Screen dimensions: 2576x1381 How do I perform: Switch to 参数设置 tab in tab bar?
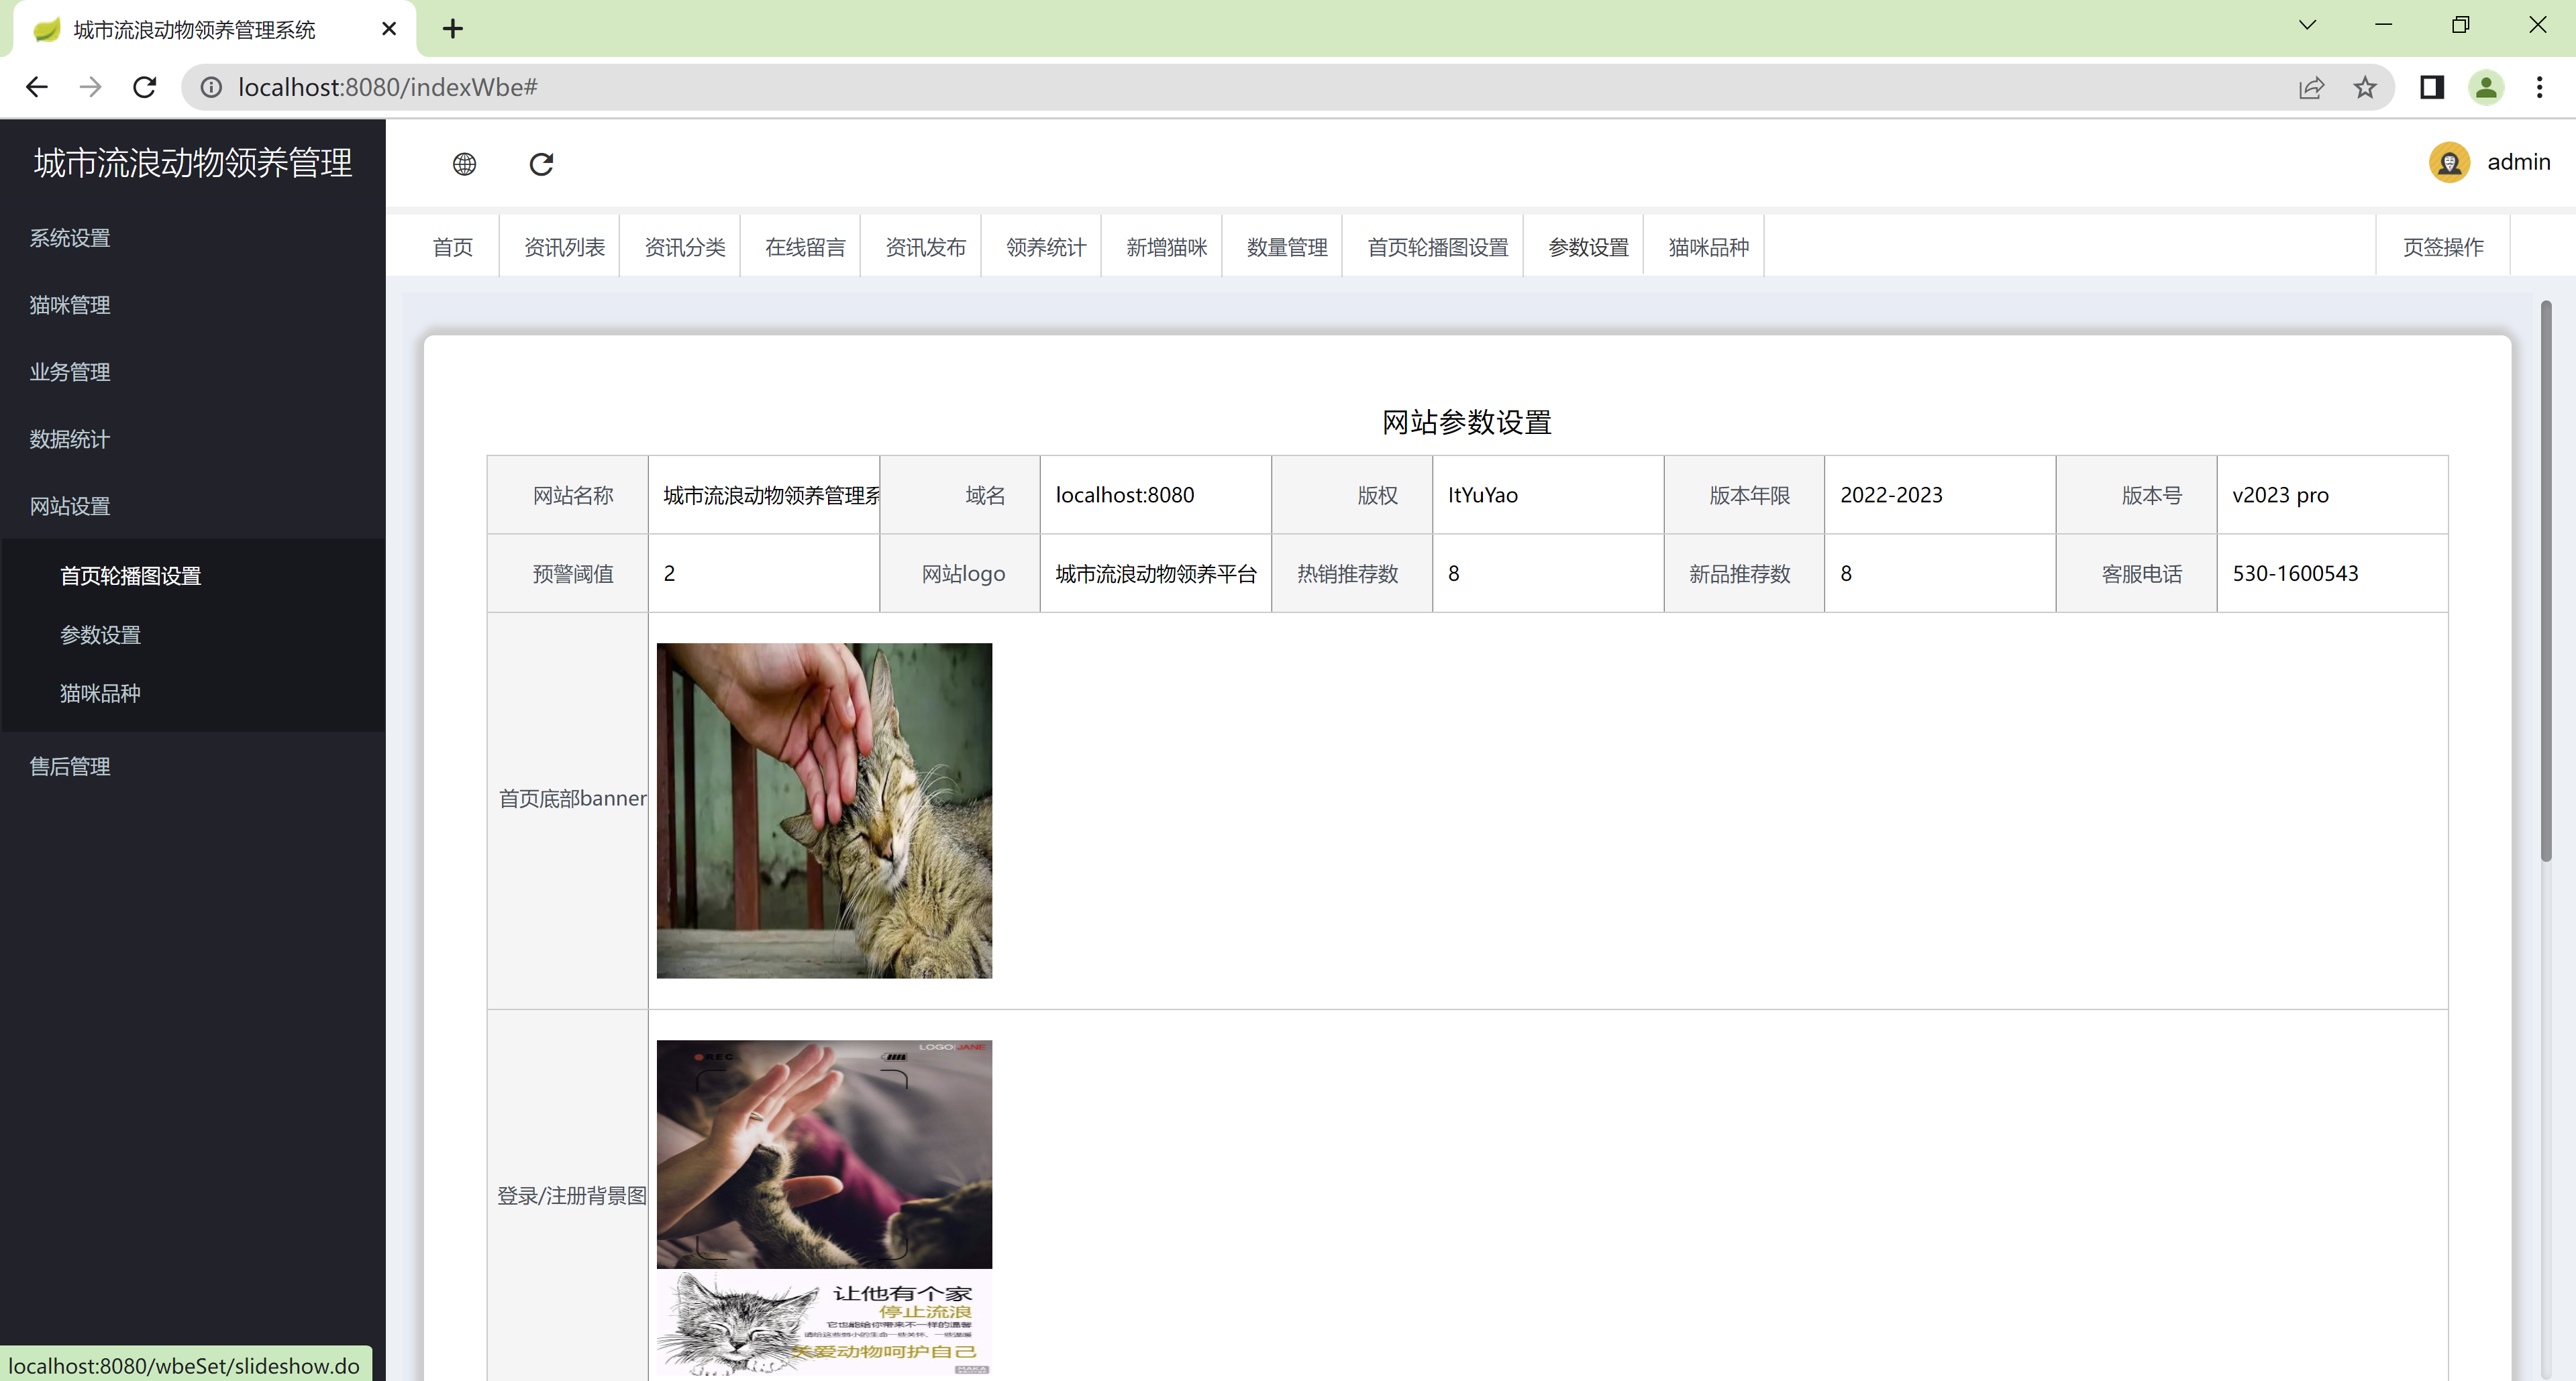click(x=1589, y=247)
